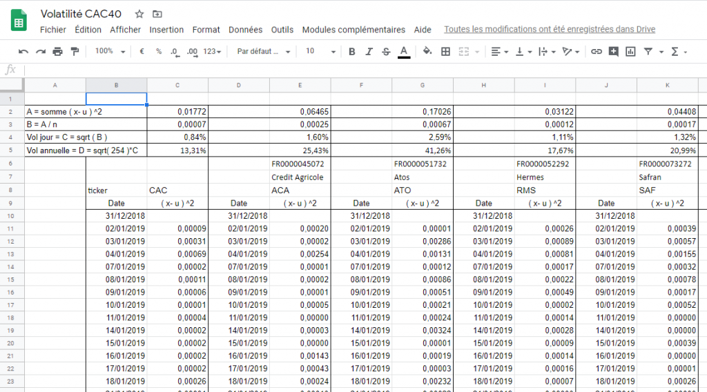
Task: Open zoom 100% dropdown
Action: point(110,51)
